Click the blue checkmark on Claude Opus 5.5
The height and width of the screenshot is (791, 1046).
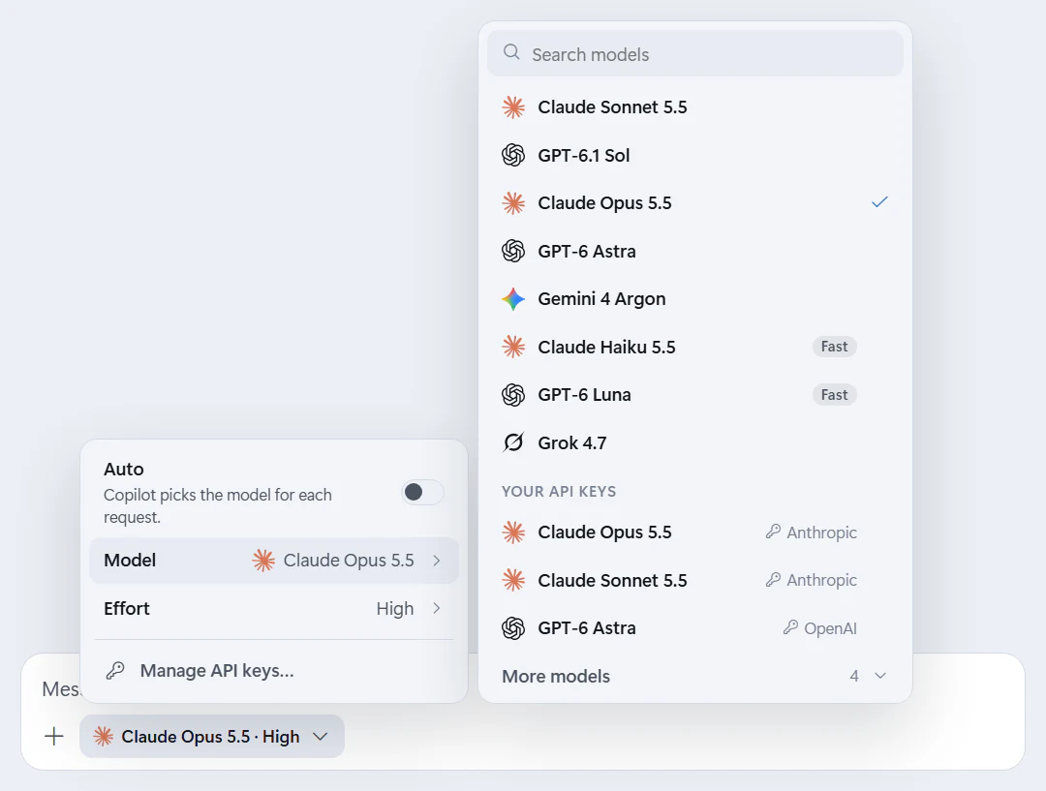pos(879,202)
